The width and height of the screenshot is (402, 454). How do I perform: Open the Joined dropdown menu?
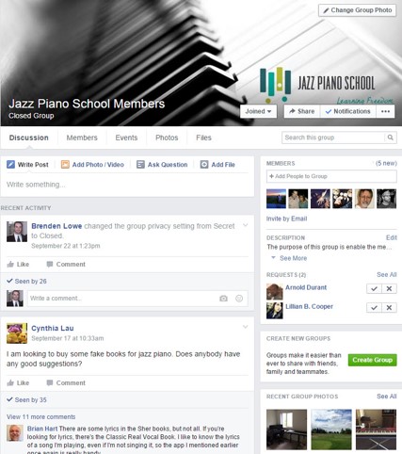(258, 111)
